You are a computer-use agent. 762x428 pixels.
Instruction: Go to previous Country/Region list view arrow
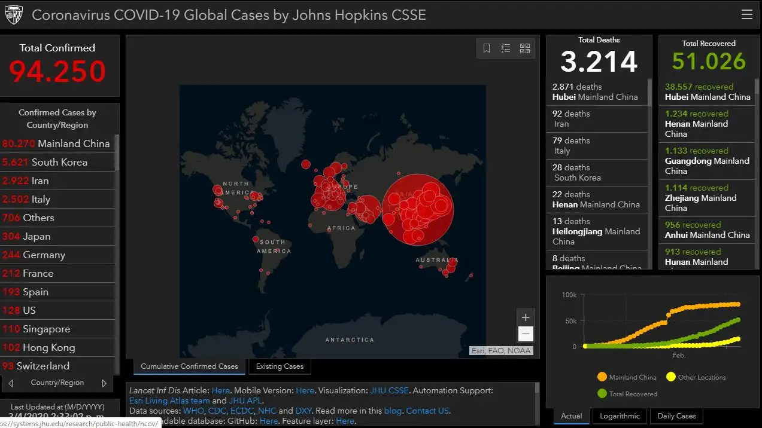click(11, 383)
